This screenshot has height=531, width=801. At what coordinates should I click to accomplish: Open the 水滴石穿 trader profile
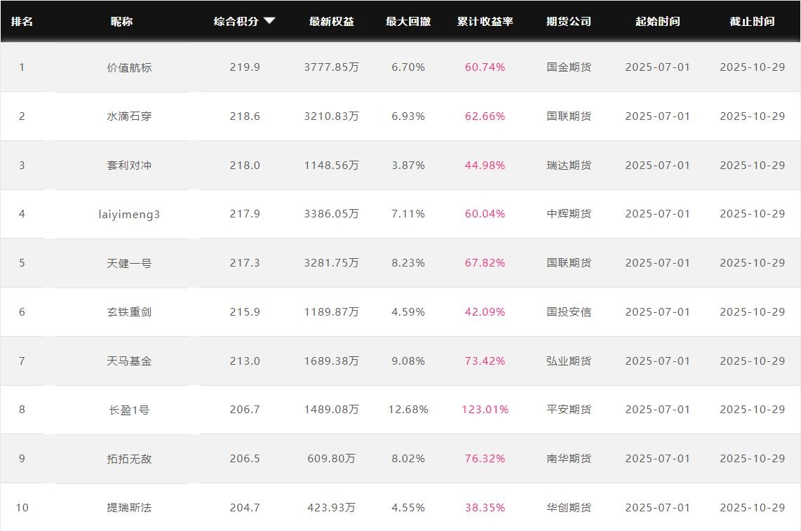(129, 116)
